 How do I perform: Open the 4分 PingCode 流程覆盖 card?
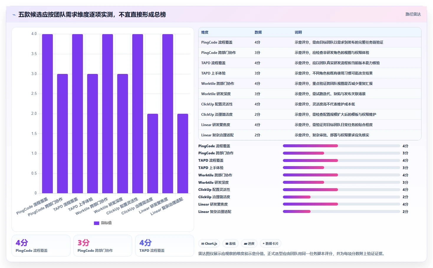(41, 246)
